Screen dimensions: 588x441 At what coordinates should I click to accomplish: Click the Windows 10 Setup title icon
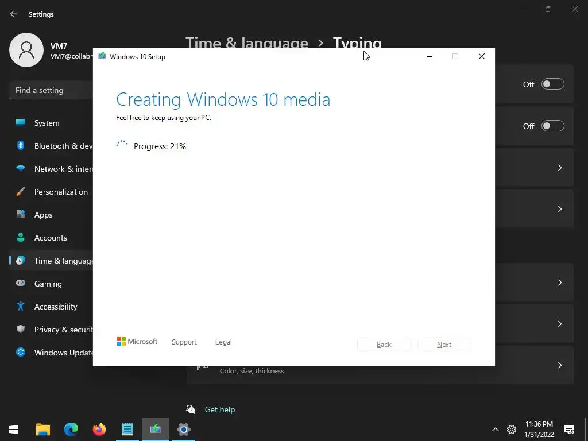tap(102, 56)
